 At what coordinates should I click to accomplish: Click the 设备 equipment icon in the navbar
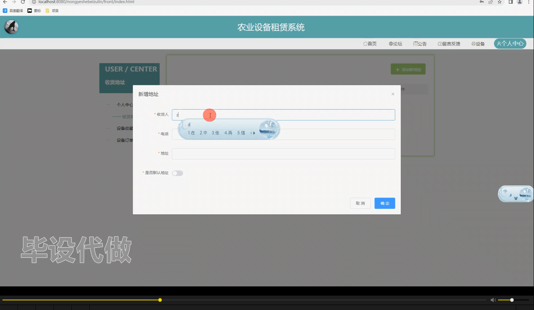tap(473, 43)
